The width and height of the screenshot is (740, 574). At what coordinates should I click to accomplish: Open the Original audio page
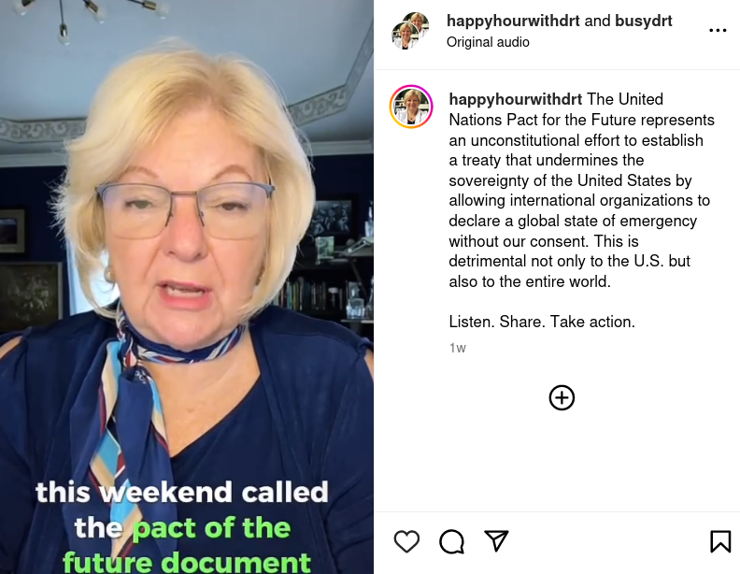pyautogui.click(x=488, y=42)
